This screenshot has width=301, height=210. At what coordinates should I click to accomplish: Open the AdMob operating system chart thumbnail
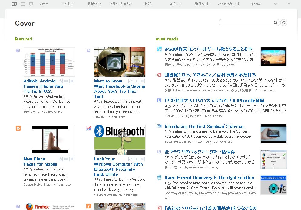(49, 62)
